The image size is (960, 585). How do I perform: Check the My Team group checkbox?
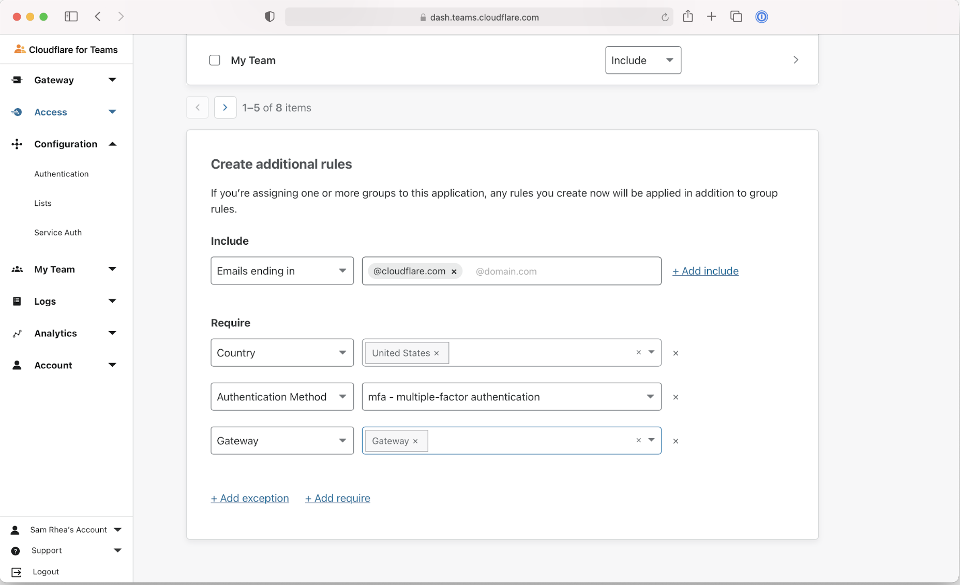pyautogui.click(x=215, y=60)
